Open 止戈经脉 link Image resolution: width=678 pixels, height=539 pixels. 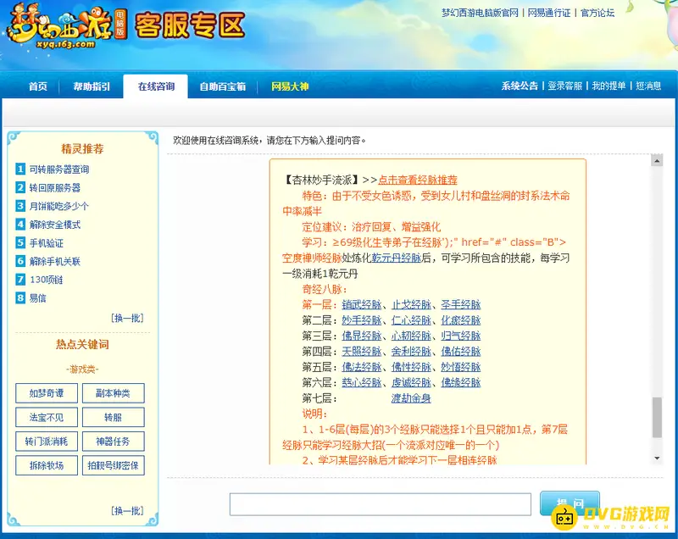[x=411, y=305]
